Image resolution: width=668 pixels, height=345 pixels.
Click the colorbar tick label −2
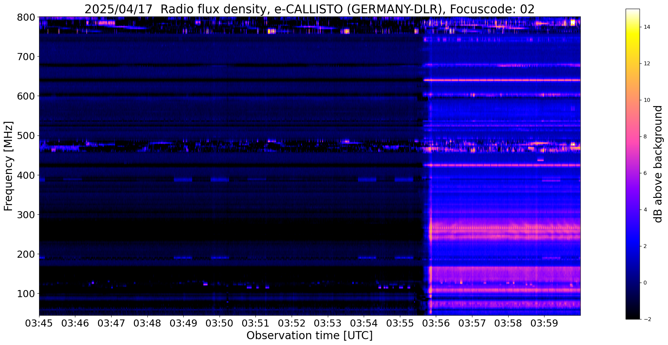click(647, 319)
